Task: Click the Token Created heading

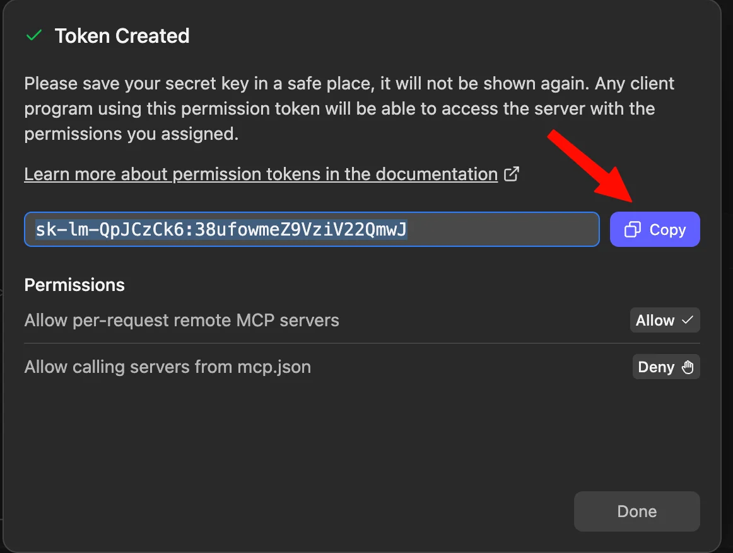Action: pos(122,36)
